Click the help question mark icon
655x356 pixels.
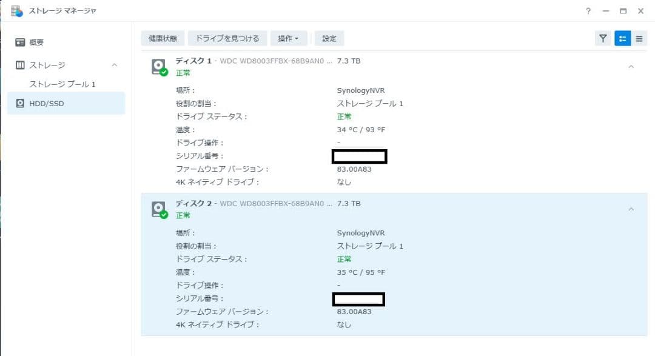587,11
